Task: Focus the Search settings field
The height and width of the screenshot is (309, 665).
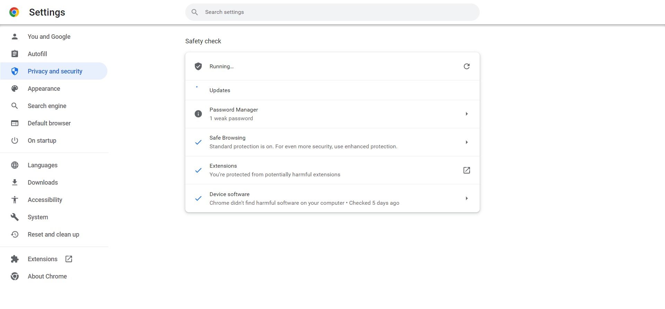Action: point(332,12)
